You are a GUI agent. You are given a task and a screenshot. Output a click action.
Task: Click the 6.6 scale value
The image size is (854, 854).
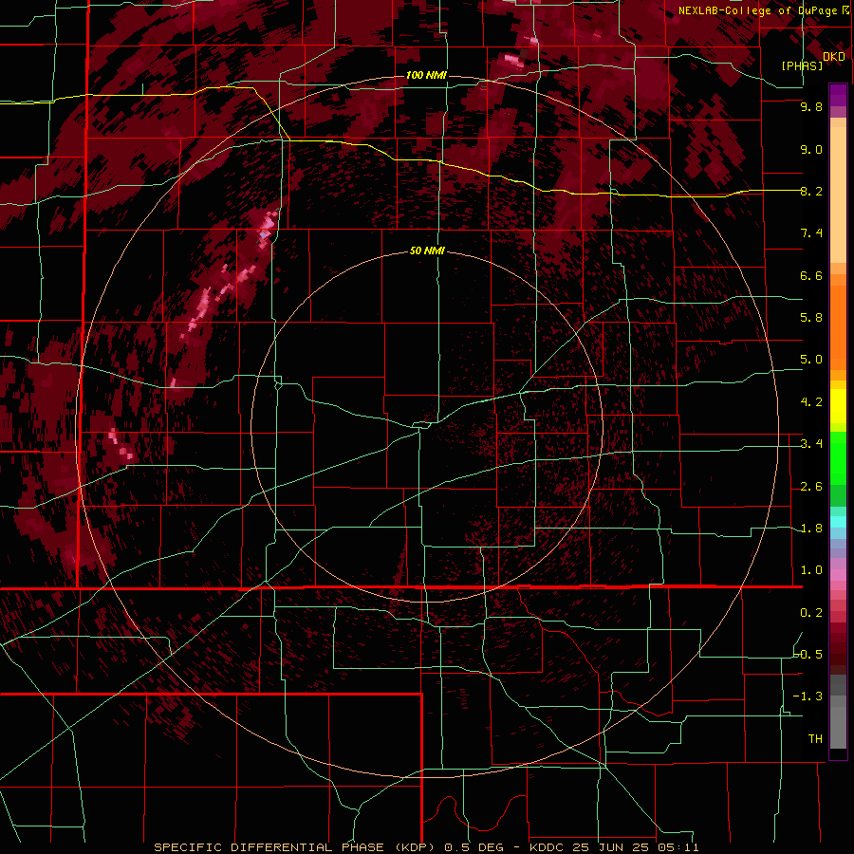click(x=811, y=275)
